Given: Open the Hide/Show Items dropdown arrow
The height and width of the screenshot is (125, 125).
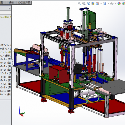Looking at the screenshot, I should click(x=115, y=4).
